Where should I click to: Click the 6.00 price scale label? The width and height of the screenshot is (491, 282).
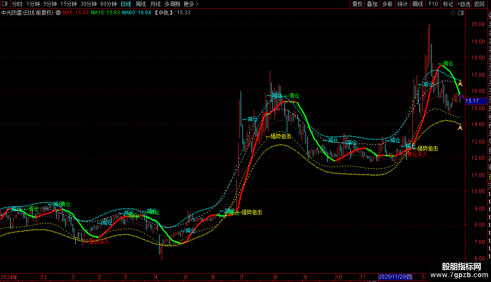coord(479,259)
